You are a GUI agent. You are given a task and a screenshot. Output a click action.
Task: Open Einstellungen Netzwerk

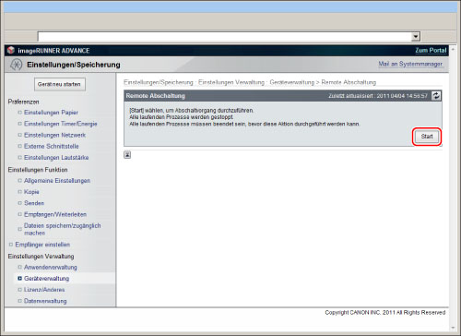(x=54, y=135)
